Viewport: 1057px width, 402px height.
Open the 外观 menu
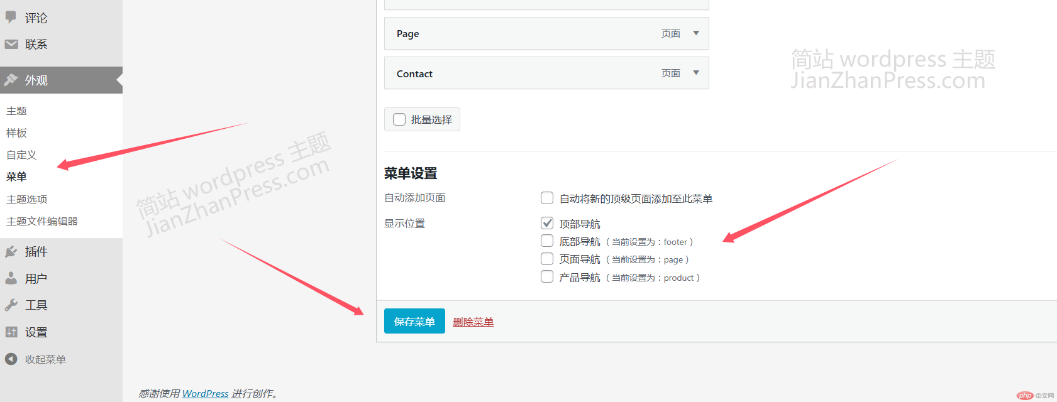point(36,80)
